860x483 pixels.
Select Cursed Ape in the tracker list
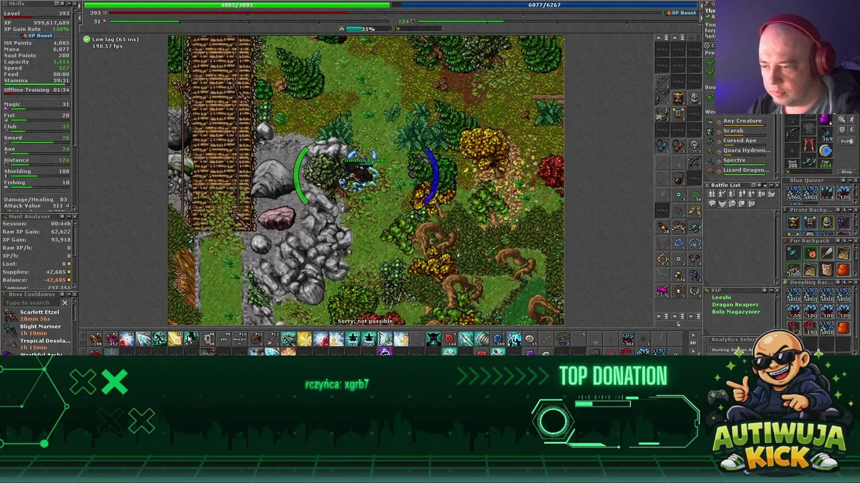740,140
